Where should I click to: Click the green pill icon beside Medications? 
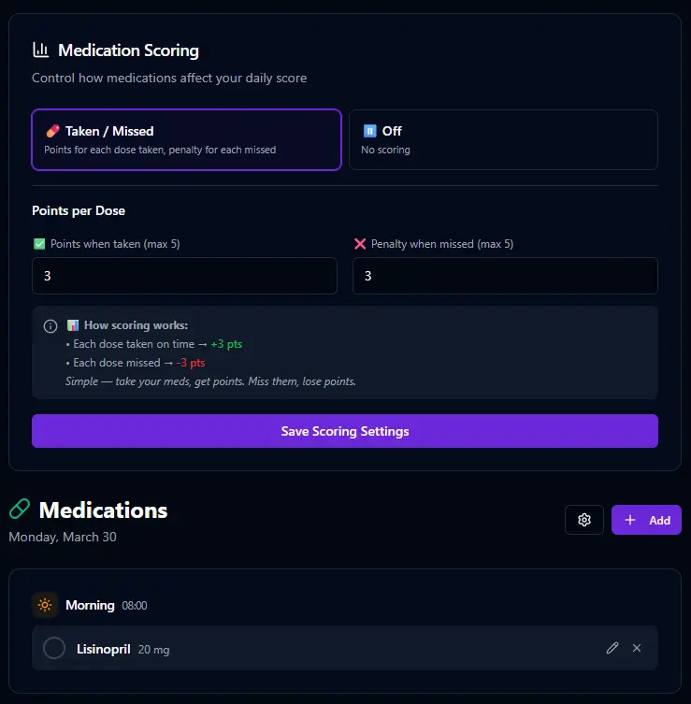pyautogui.click(x=20, y=510)
